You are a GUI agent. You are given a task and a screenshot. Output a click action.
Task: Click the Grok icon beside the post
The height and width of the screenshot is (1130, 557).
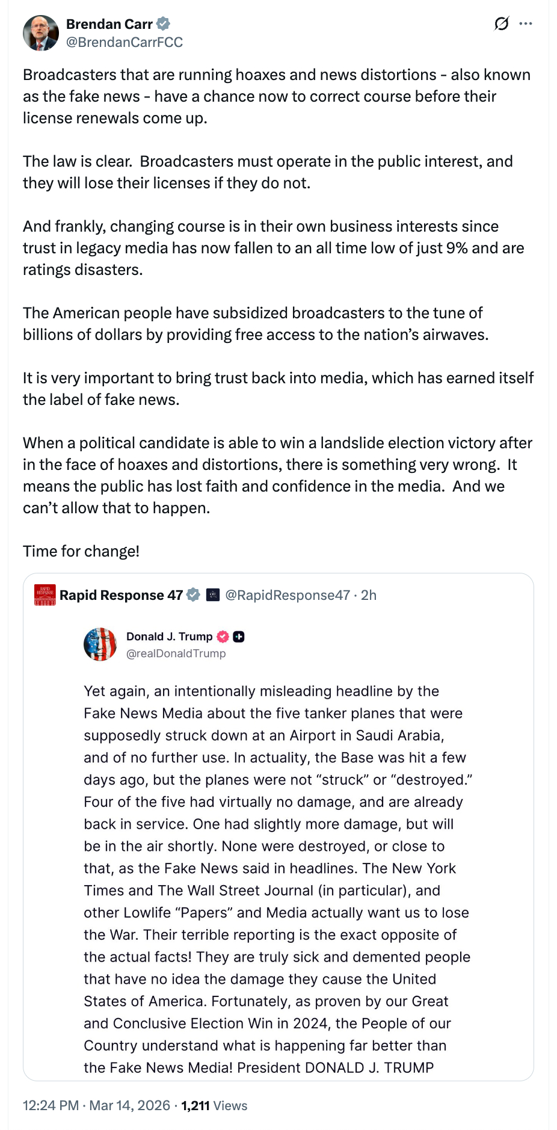[501, 24]
